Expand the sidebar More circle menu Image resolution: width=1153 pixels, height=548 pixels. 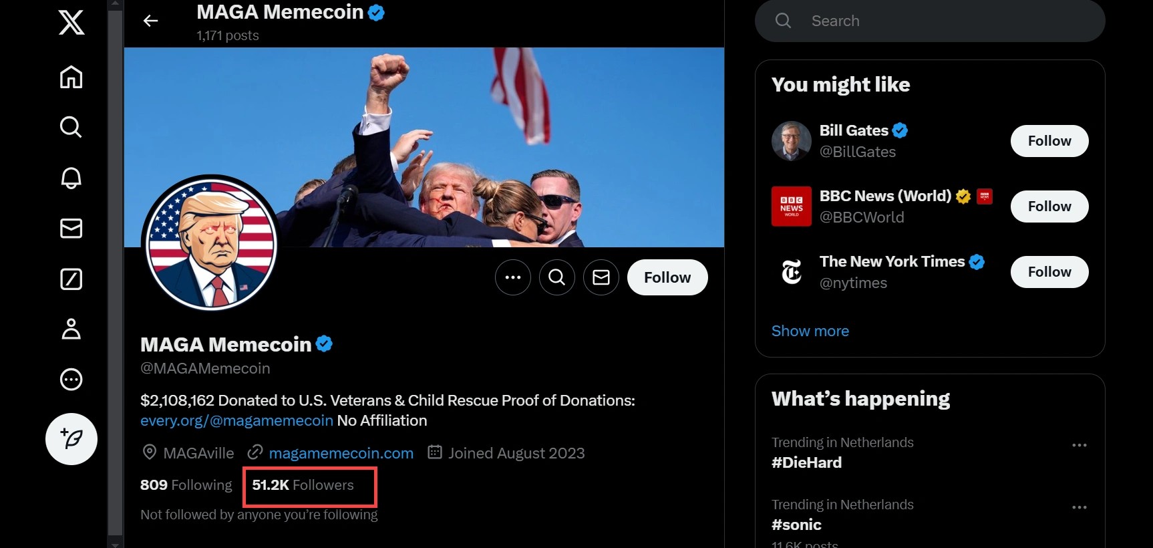pos(71,380)
